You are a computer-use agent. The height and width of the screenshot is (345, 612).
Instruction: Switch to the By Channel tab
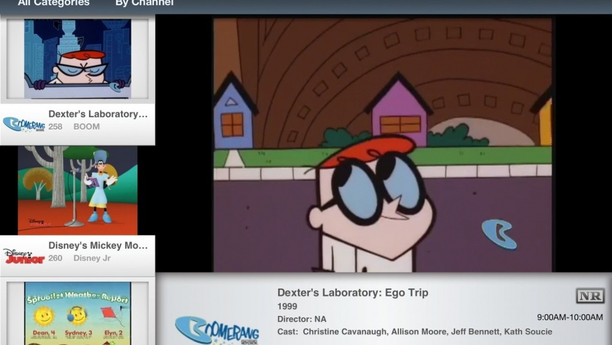pos(144,3)
